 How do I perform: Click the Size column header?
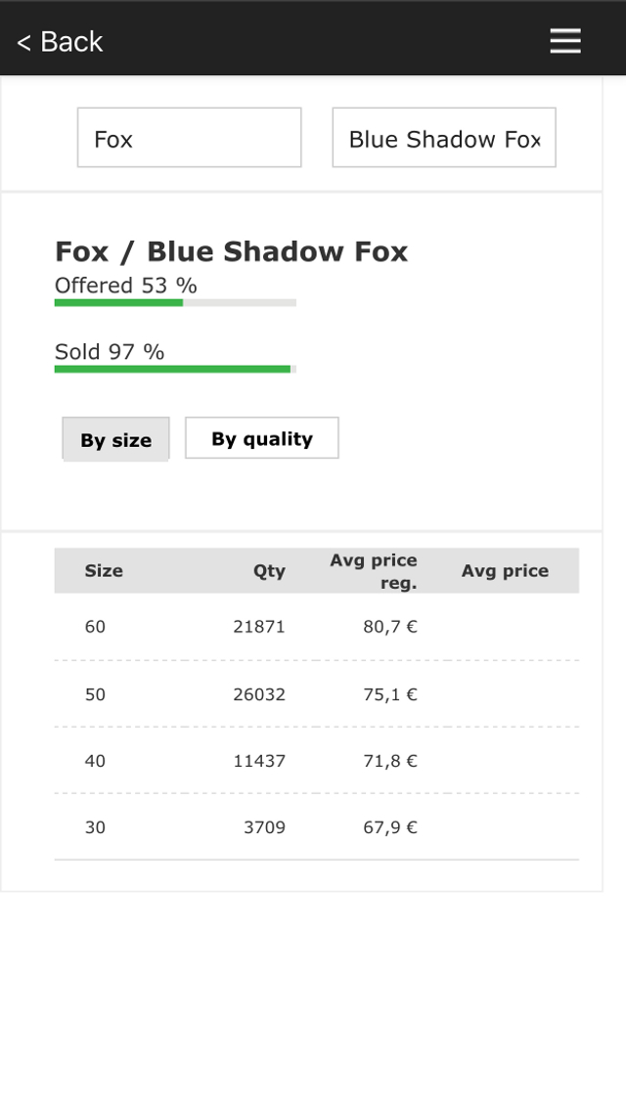tap(104, 571)
